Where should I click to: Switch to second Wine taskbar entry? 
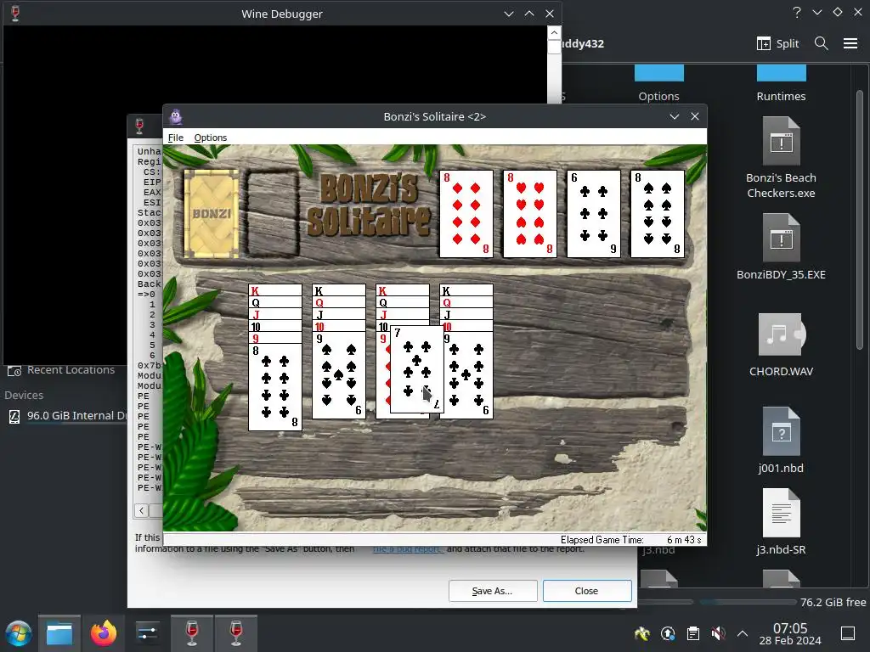click(236, 633)
